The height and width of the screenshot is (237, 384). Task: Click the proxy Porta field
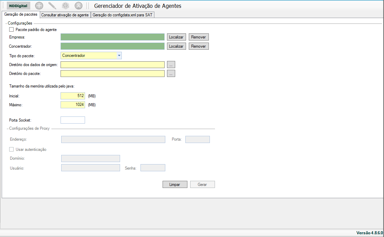(x=198, y=140)
